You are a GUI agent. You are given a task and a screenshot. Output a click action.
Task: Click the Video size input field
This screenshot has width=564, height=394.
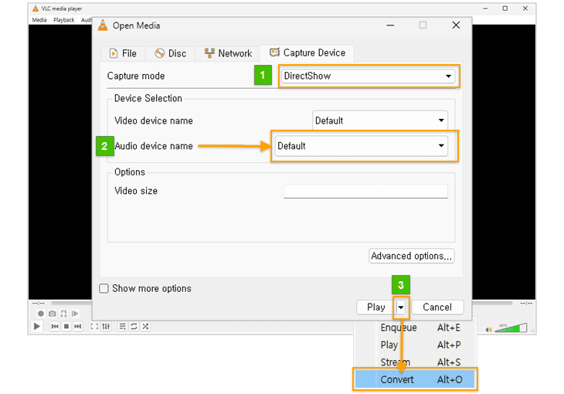coord(365,191)
